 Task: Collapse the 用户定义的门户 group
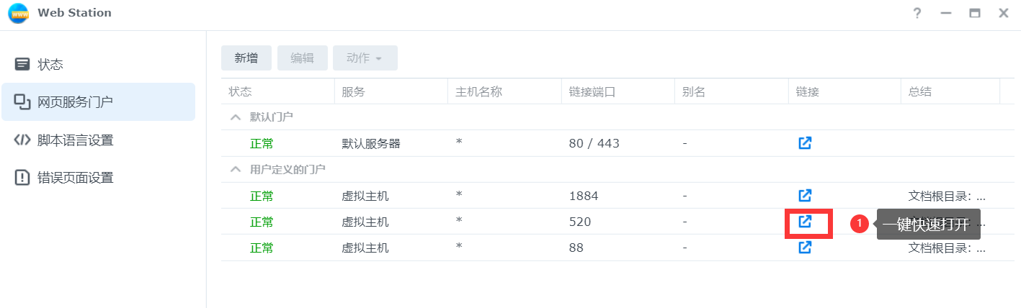234,169
